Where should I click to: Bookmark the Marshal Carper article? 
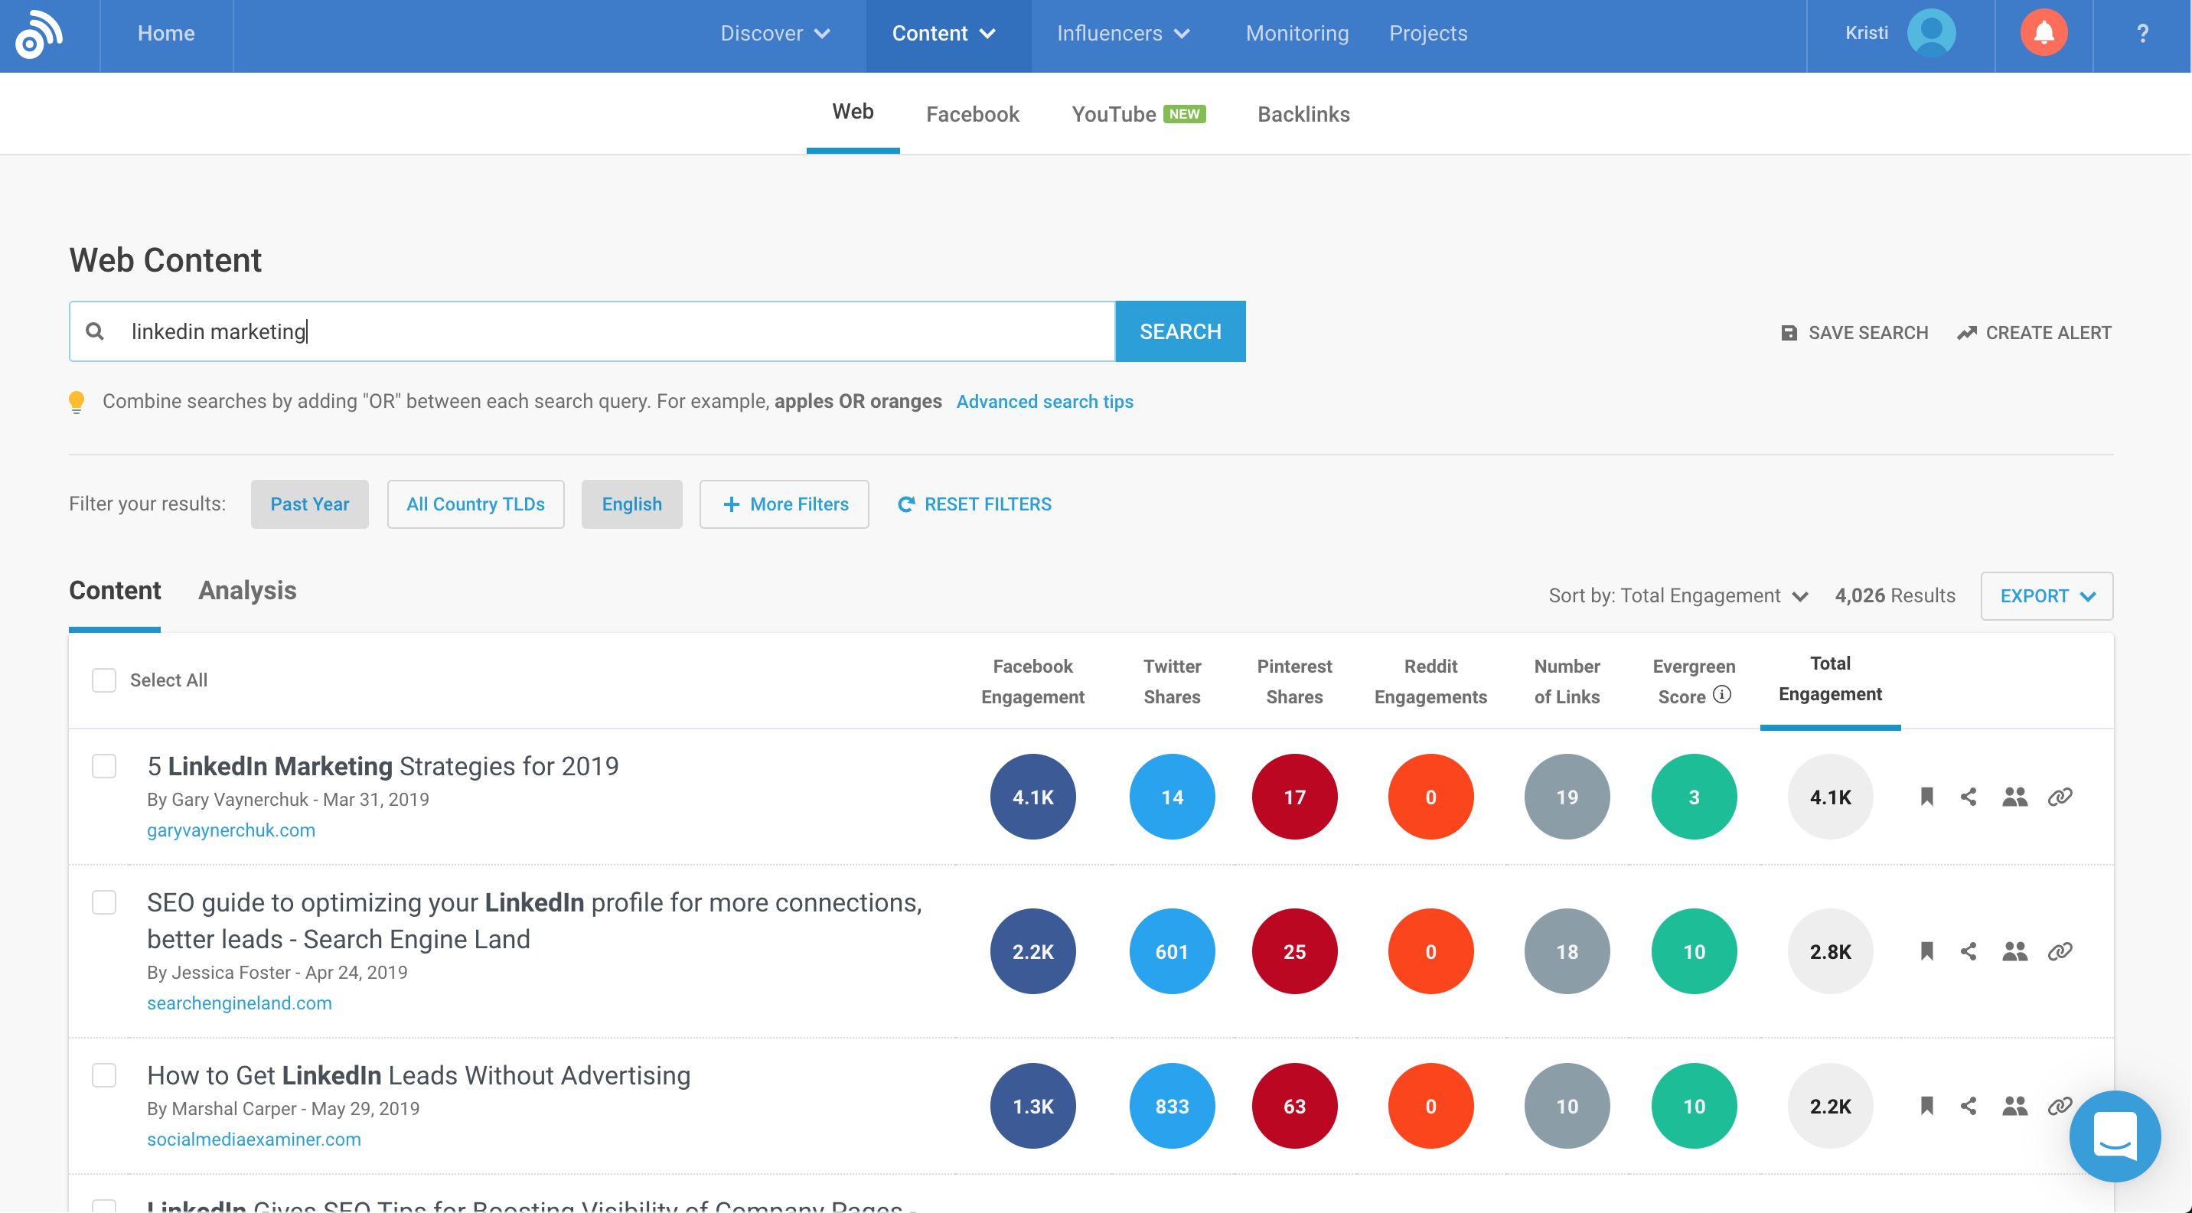(1927, 1106)
